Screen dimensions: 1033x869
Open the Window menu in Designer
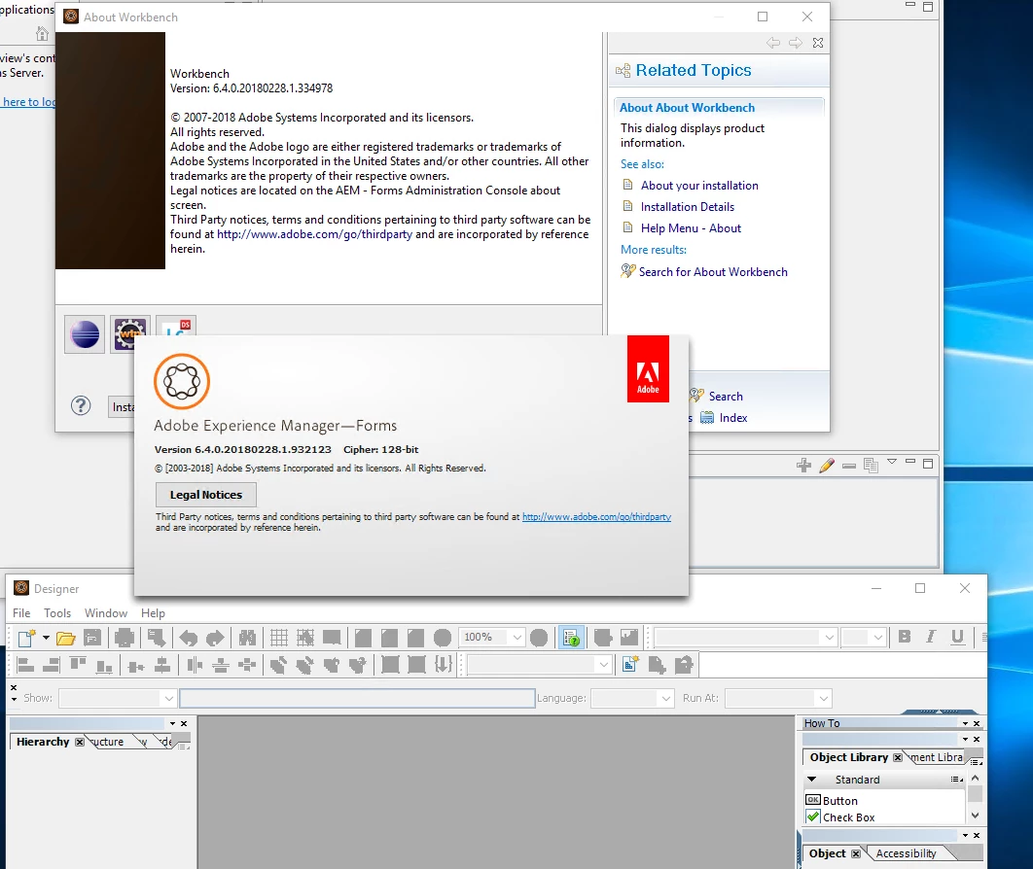(105, 613)
